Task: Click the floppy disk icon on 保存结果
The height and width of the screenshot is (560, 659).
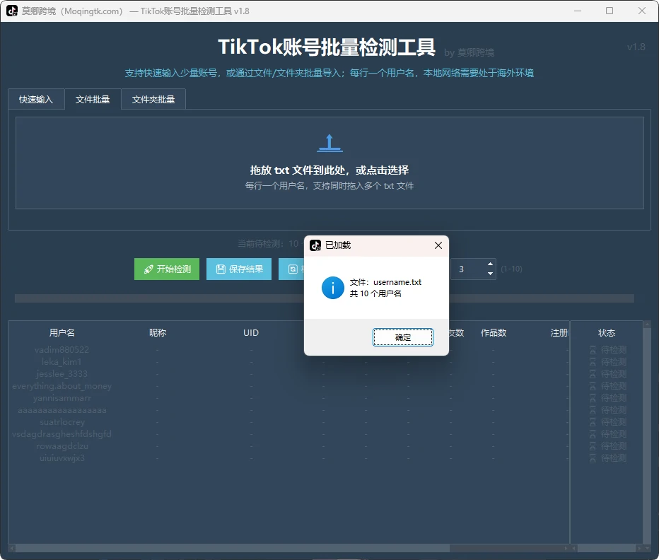Action: (221, 269)
